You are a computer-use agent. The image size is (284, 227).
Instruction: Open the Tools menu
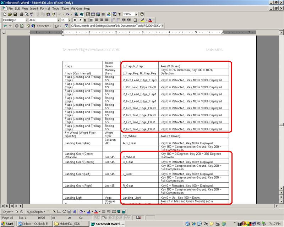(x=56, y=9)
